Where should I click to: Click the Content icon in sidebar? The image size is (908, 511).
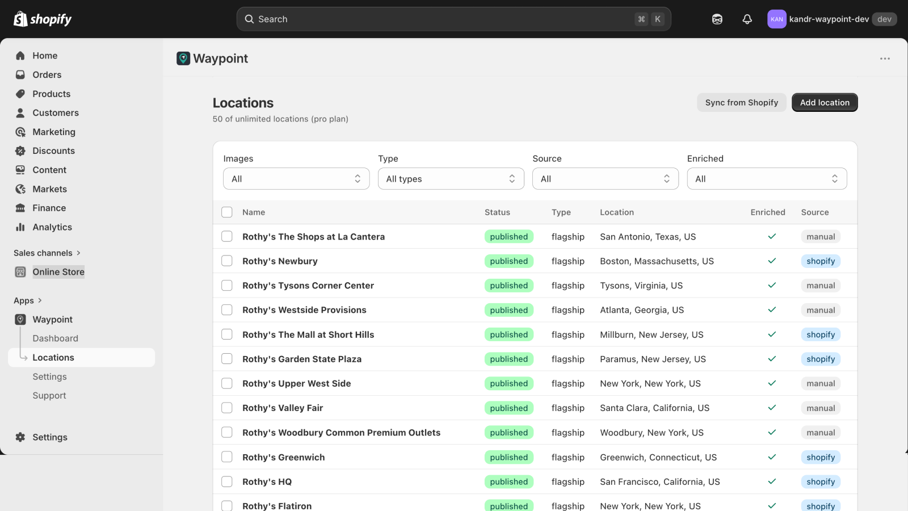tap(20, 170)
